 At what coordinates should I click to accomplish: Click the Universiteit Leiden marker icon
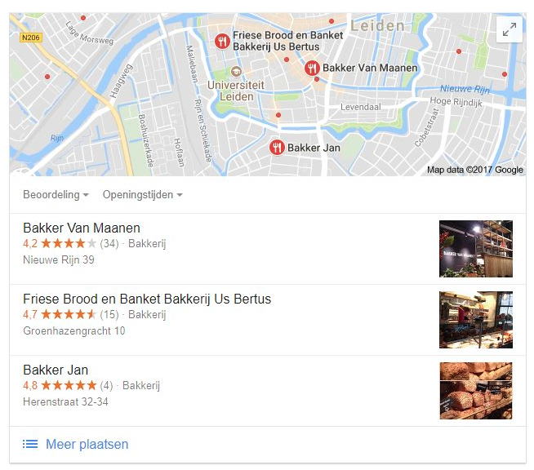[236, 72]
